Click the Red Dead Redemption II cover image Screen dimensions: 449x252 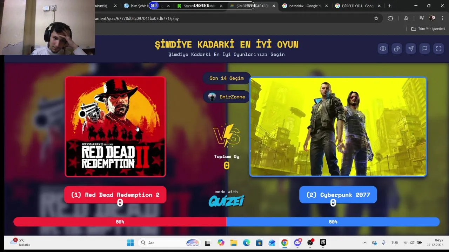tap(115, 127)
